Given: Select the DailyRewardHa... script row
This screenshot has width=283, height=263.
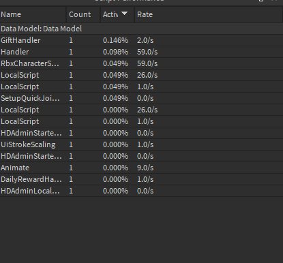Looking at the screenshot, I should (x=141, y=179).
